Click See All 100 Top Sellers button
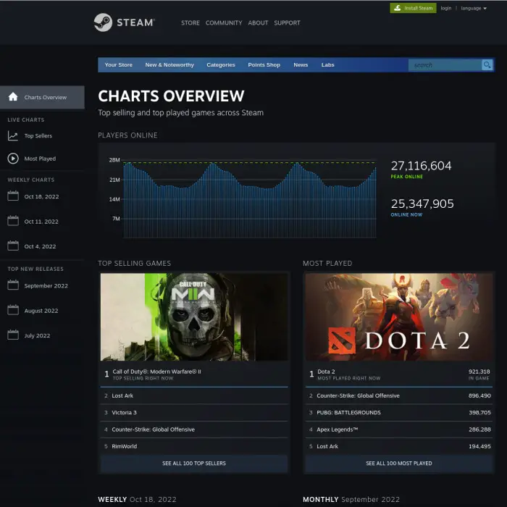507x507 pixels. [x=194, y=464]
